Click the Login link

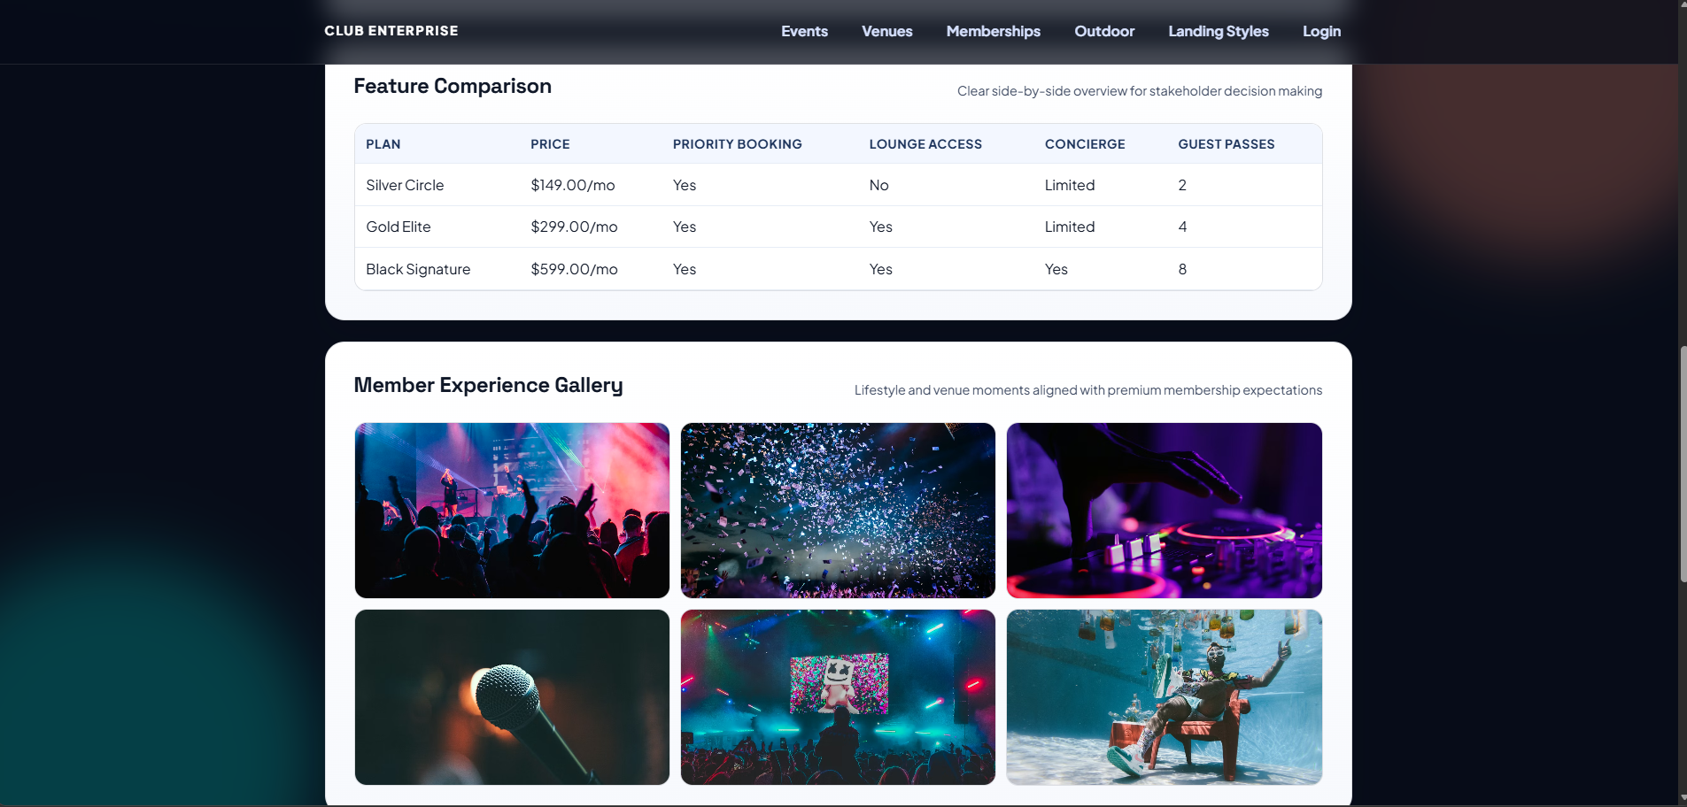(1320, 31)
